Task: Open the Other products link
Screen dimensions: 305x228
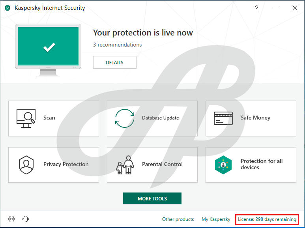Action: pos(178,219)
